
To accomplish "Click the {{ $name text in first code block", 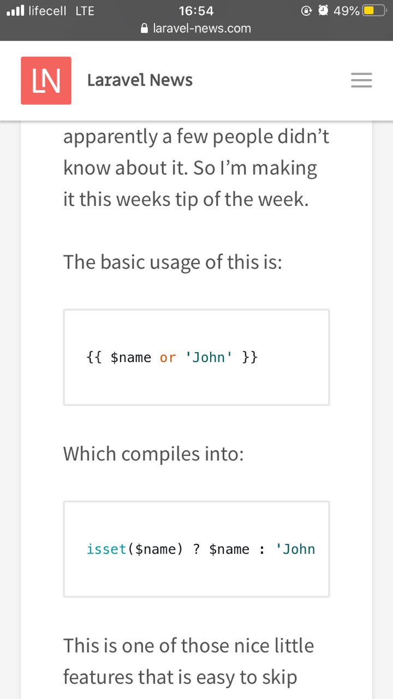I will tap(118, 358).
